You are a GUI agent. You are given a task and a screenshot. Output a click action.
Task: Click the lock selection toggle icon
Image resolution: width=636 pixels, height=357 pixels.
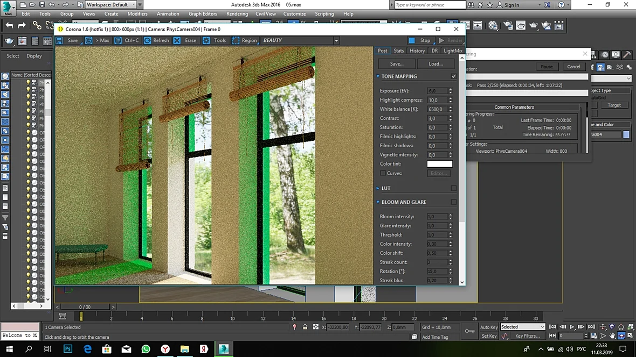pyautogui.click(x=305, y=327)
